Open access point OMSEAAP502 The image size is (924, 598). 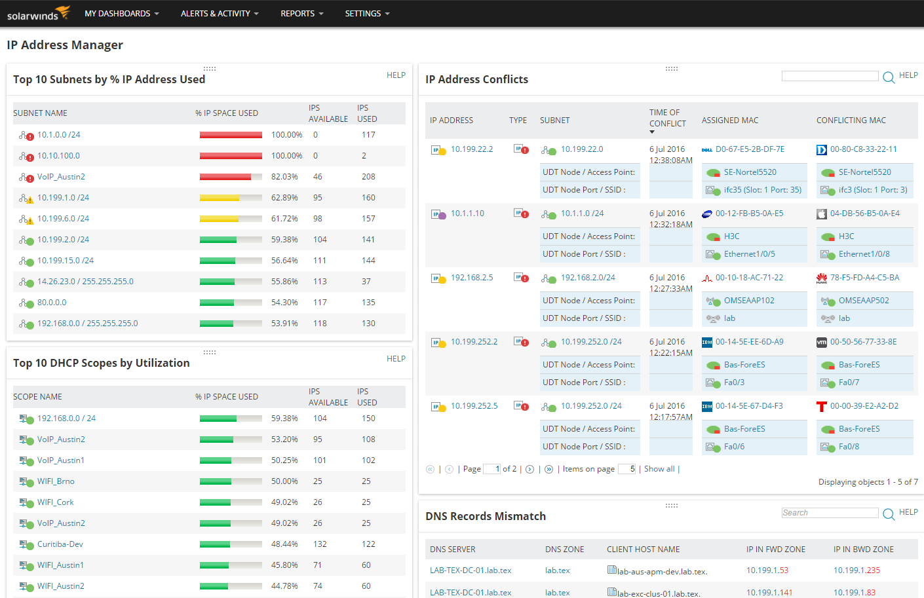864,301
